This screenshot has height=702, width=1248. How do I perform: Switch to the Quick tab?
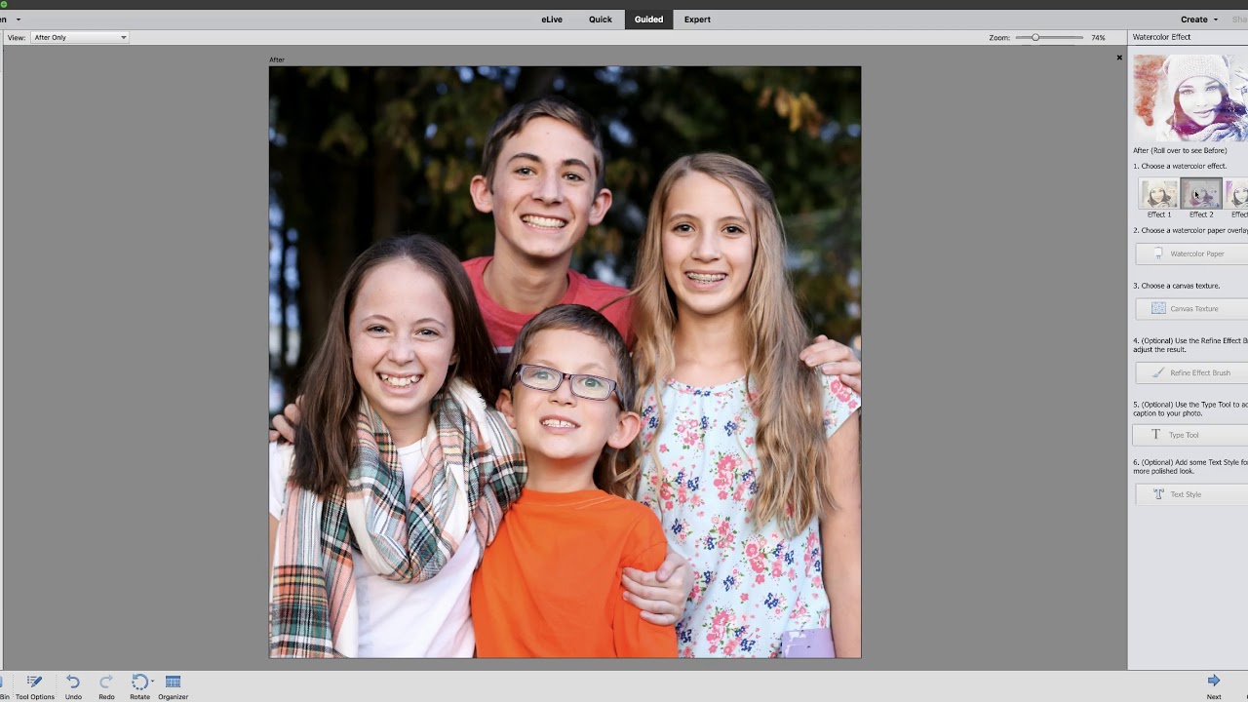(601, 19)
